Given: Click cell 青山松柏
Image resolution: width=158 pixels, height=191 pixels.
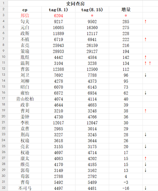Looking at the screenshot, I should (x=25, y=99).
